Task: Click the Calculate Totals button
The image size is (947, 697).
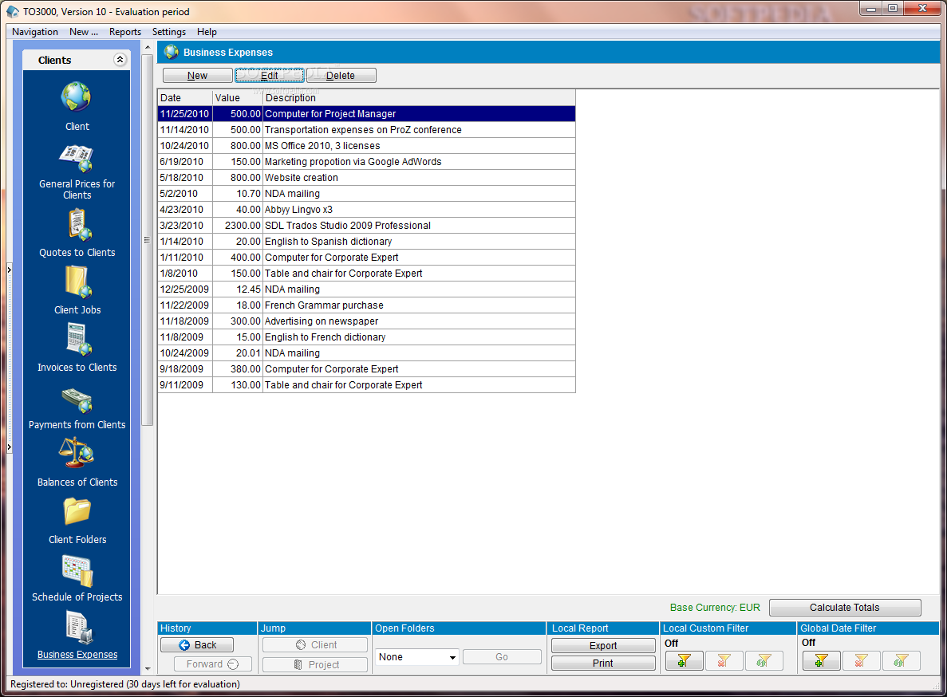Action: coord(845,608)
